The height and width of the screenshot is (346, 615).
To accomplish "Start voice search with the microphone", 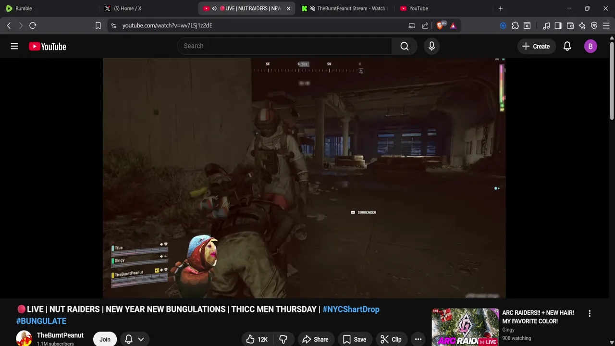I will pyautogui.click(x=431, y=46).
